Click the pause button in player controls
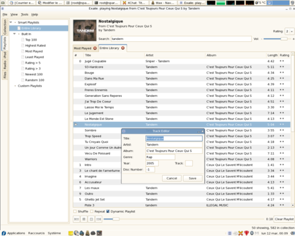Screen dimensions: 295x236 (x=84, y=219)
